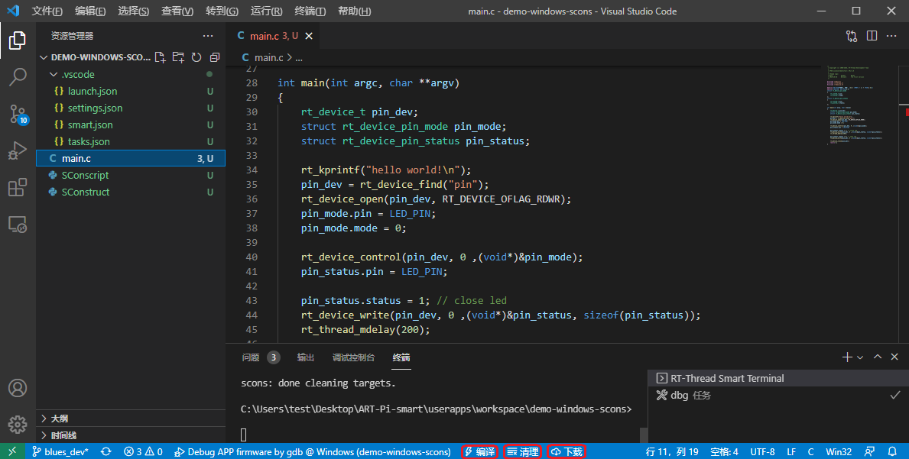
Task: Open the Search view in activity bar
Action: [x=18, y=76]
